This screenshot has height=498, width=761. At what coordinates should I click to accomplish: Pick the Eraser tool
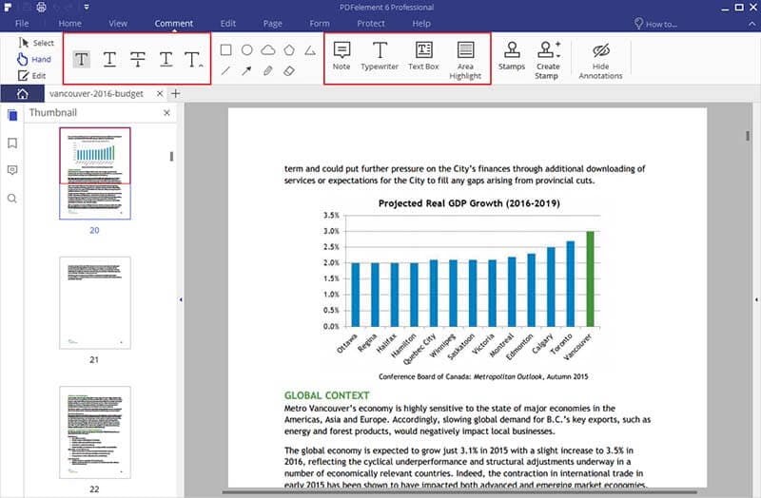point(289,70)
